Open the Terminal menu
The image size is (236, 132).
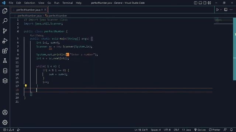(x=67, y=3)
